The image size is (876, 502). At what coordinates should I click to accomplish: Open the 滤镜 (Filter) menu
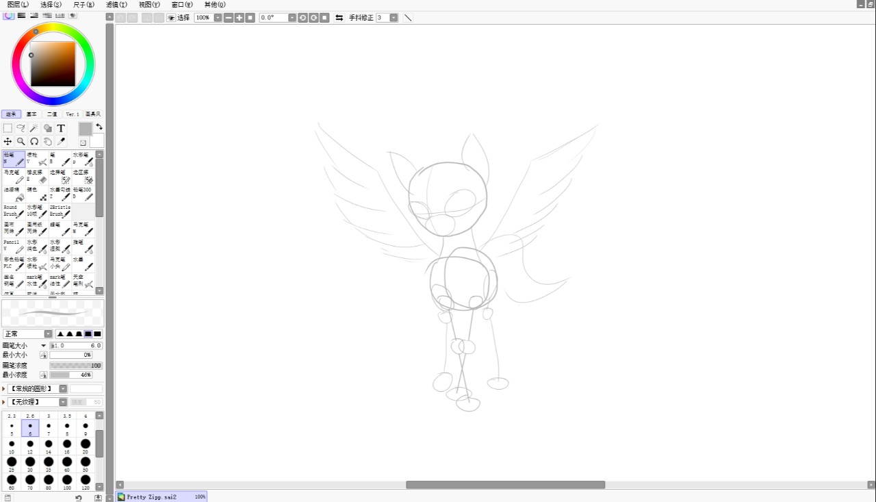point(116,4)
